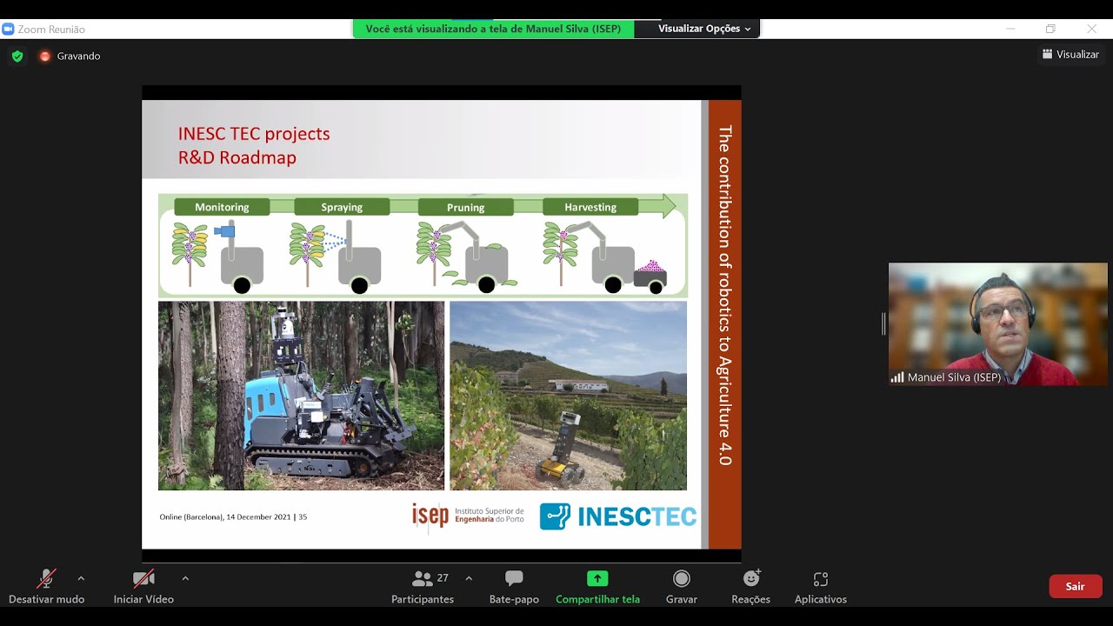1113x626 pixels.
Task: Click the INESCTEC logo on the slide
Action: coord(618,516)
